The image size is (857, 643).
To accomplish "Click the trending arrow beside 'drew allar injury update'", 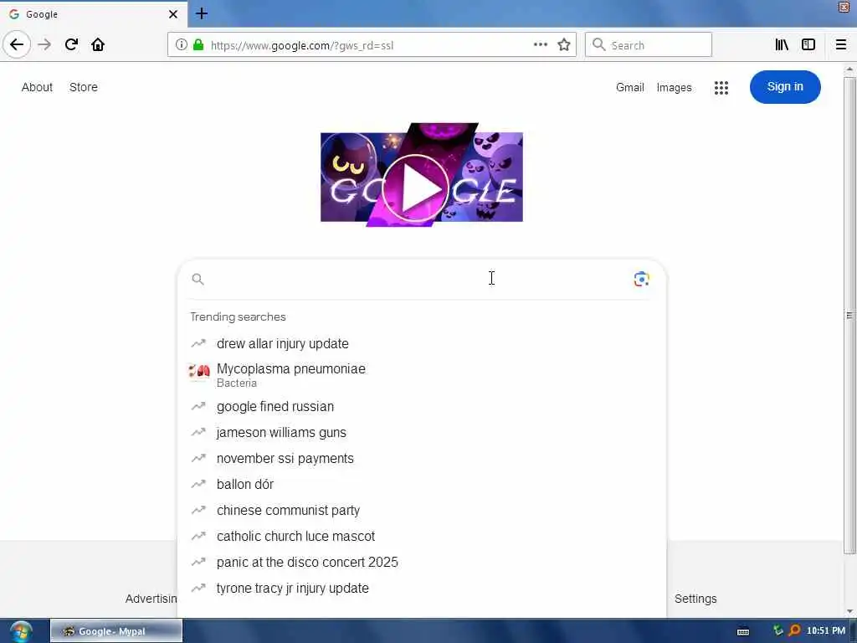I will click(198, 343).
